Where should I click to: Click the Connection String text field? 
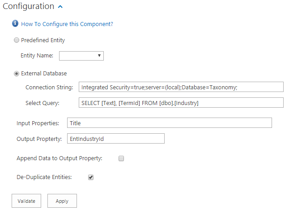[x=181, y=87]
